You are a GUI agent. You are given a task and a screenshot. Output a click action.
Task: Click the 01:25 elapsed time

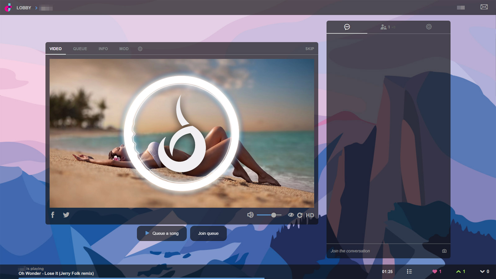(387, 272)
